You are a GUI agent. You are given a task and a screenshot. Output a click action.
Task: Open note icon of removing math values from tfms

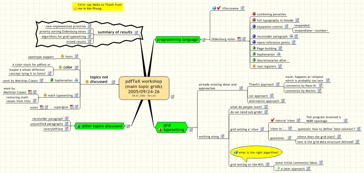(34, 101)
